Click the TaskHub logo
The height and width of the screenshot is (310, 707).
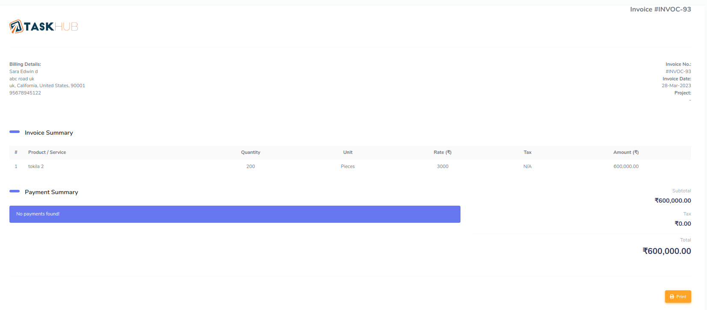tap(44, 27)
